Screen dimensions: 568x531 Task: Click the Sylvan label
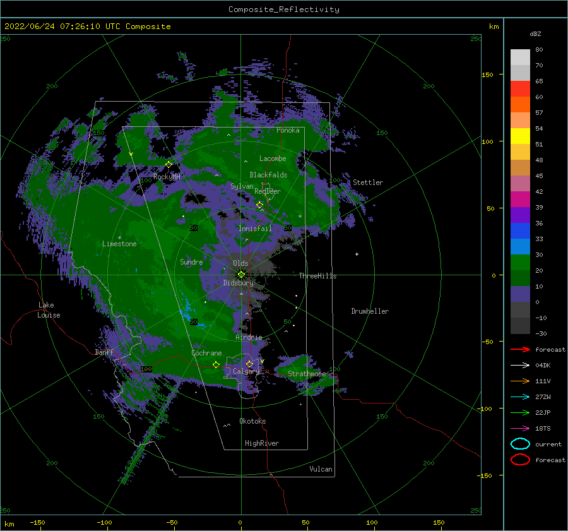click(242, 186)
